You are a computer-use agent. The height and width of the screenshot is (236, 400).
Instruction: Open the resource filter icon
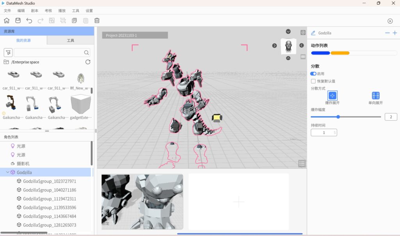[x=8, y=52]
